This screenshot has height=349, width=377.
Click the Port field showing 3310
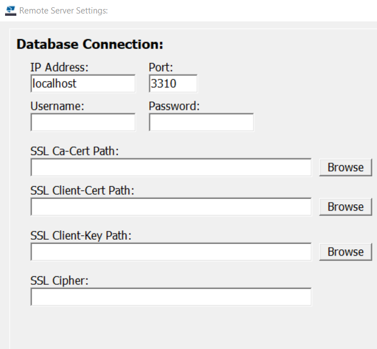[173, 84]
